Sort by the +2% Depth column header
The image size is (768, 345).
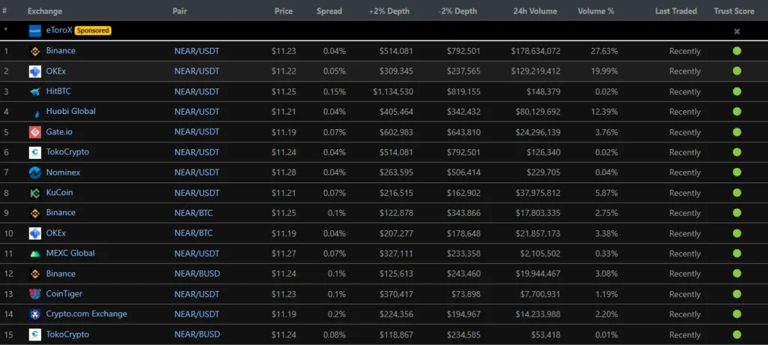pos(389,10)
